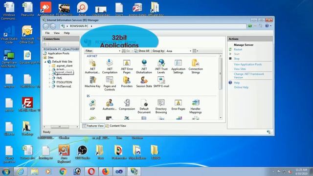Select Application Pools in Connections tree
This screenshot has height=176, width=313.
coord(58,53)
